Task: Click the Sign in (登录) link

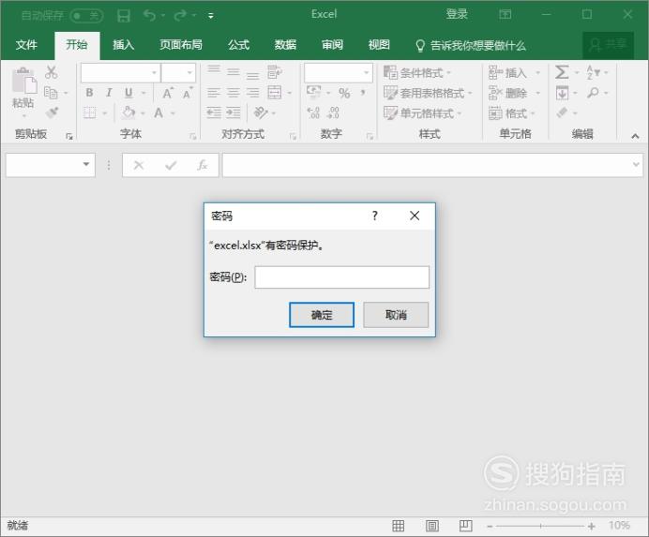Action: [457, 14]
